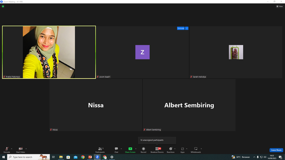The image size is (285, 160).
Task: Click the green Share Screen button
Action: click(130, 150)
